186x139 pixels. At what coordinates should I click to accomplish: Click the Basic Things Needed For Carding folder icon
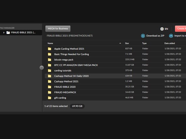[50, 54]
